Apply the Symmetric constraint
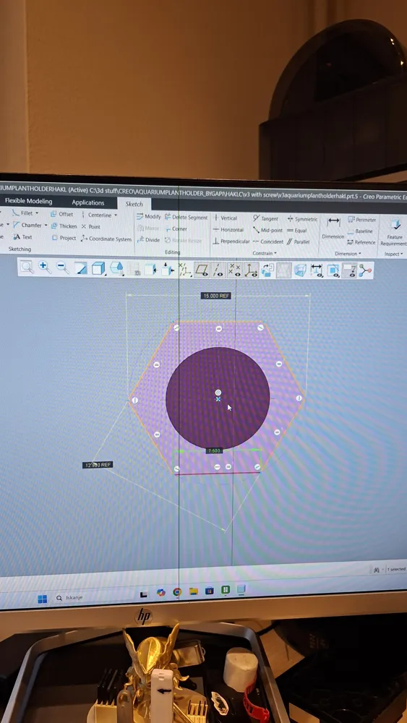The width and height of the screenshot is (407, 723). click(302, 219)
